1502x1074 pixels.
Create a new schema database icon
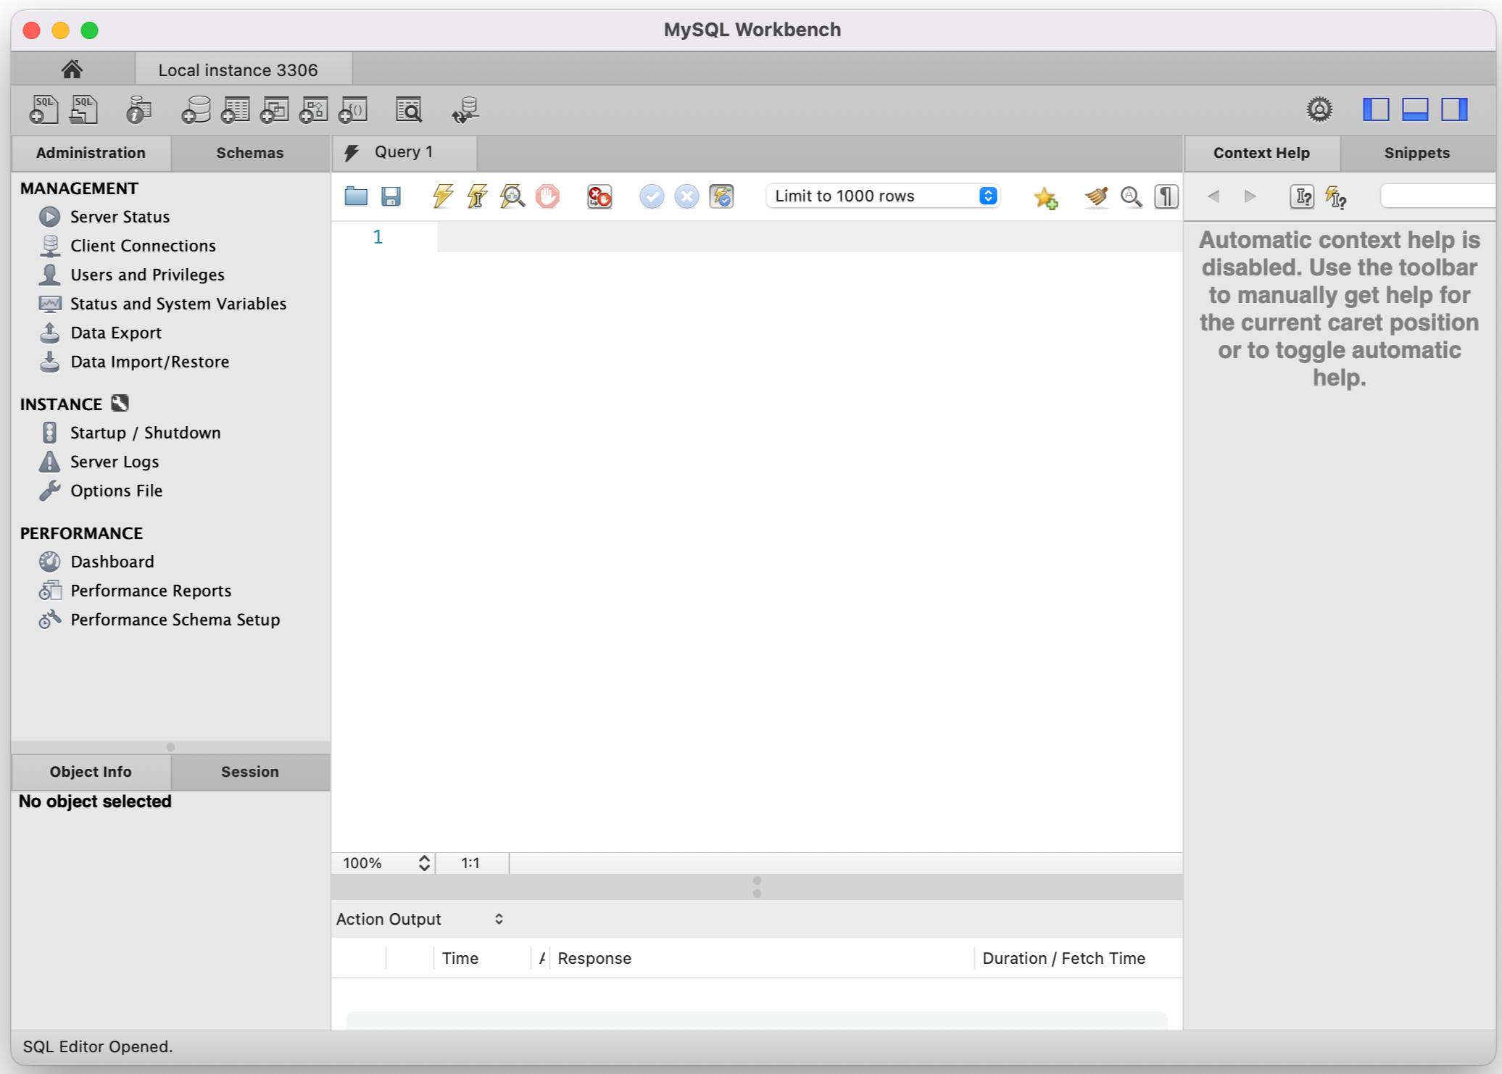coord(196,110)
